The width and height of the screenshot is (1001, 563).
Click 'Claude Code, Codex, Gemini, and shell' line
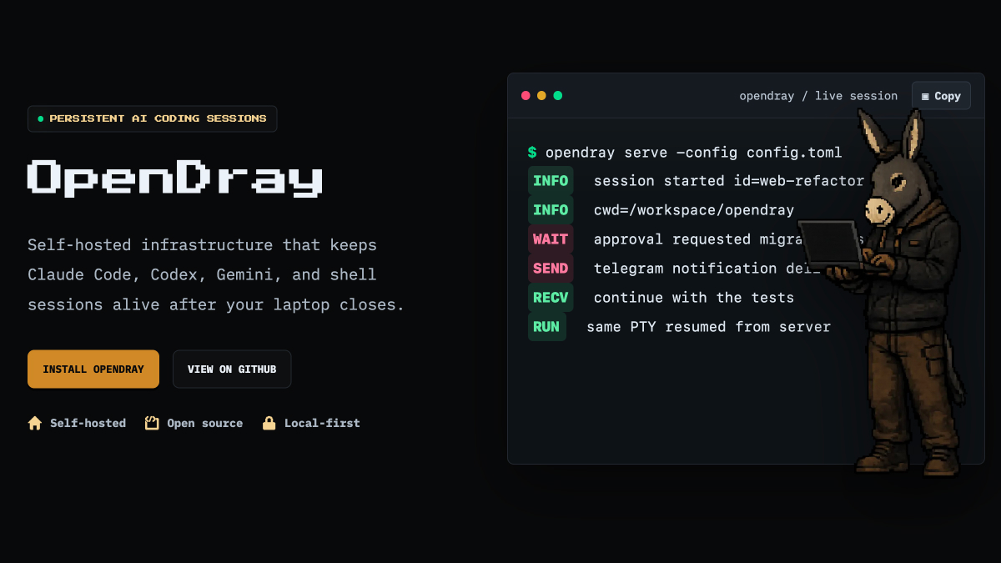tap(202, 274)
